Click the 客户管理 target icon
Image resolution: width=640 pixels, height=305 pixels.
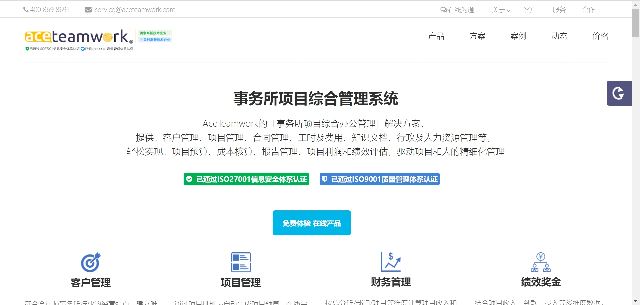91,262
